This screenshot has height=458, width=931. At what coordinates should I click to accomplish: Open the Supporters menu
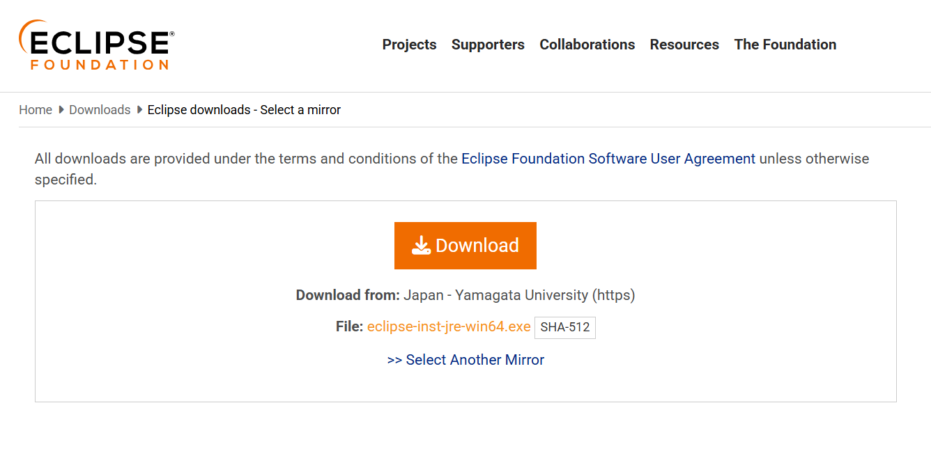[488, 45]
